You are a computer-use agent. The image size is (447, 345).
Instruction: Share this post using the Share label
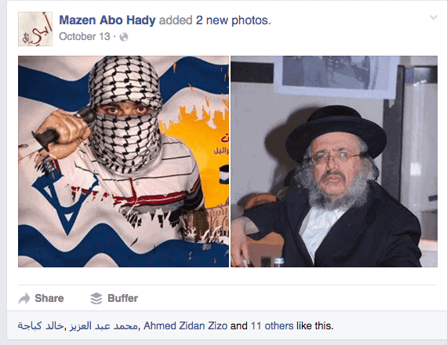[49, 298]
